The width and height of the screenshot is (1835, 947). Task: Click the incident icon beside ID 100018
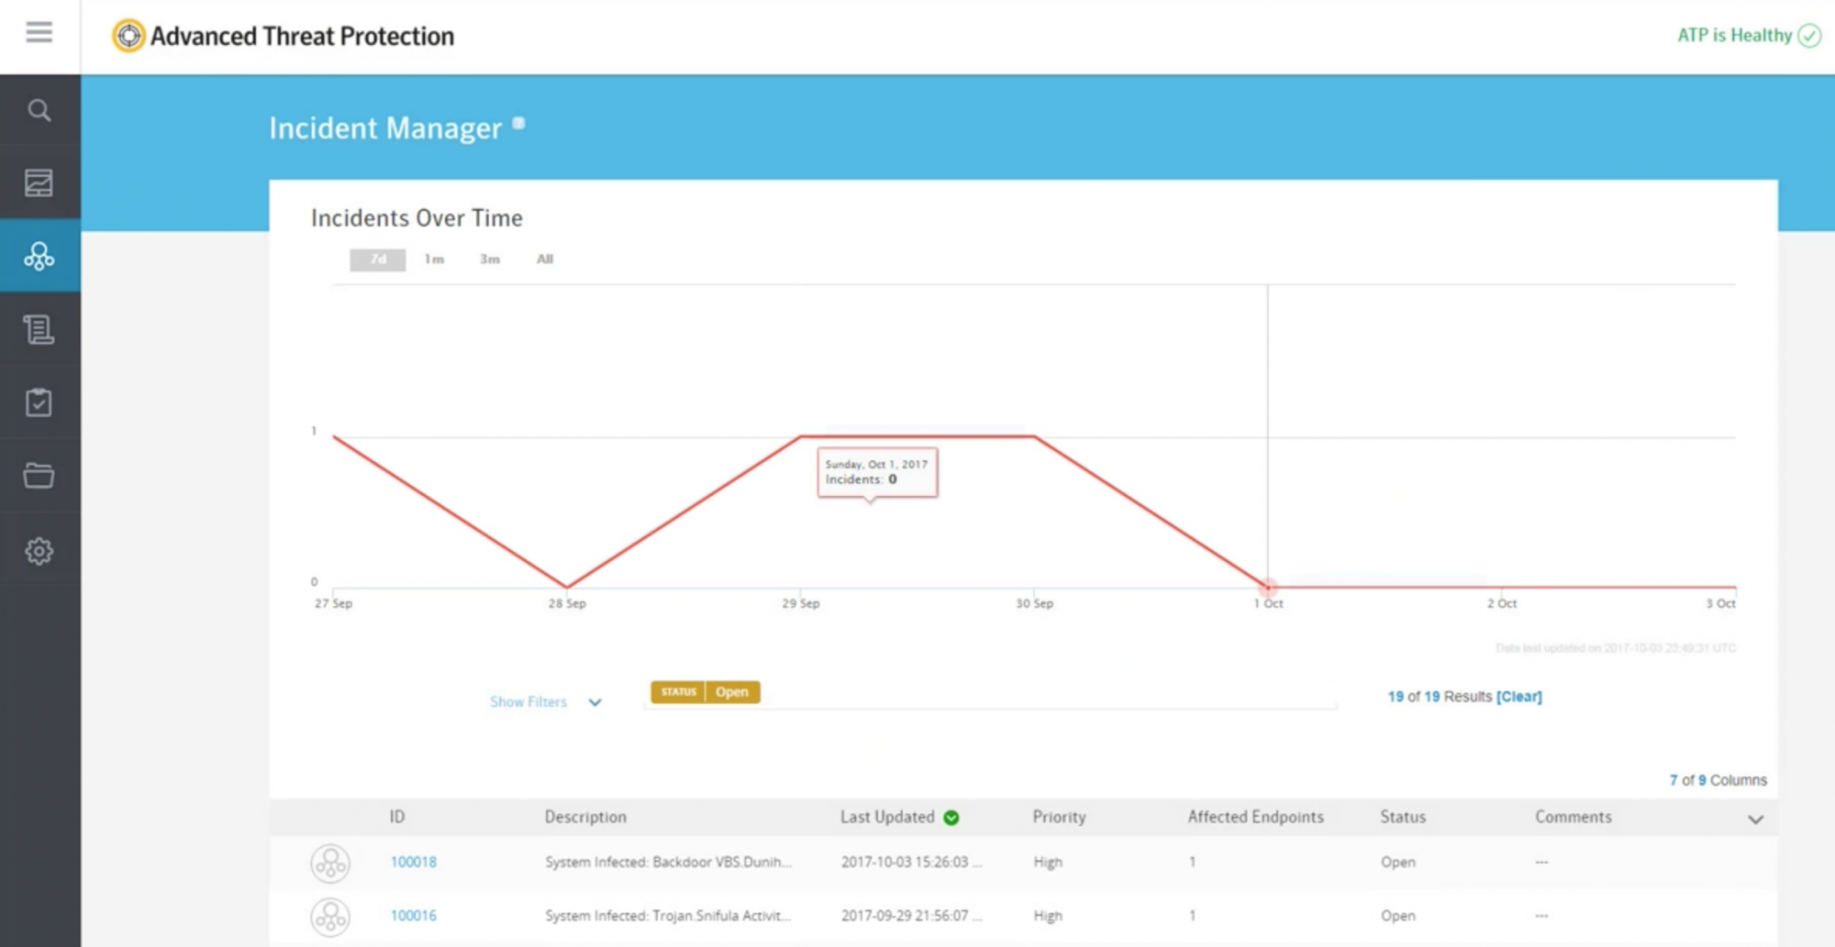point(330,863)
